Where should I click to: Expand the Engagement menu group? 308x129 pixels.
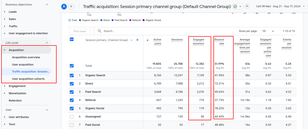[5, 86]
